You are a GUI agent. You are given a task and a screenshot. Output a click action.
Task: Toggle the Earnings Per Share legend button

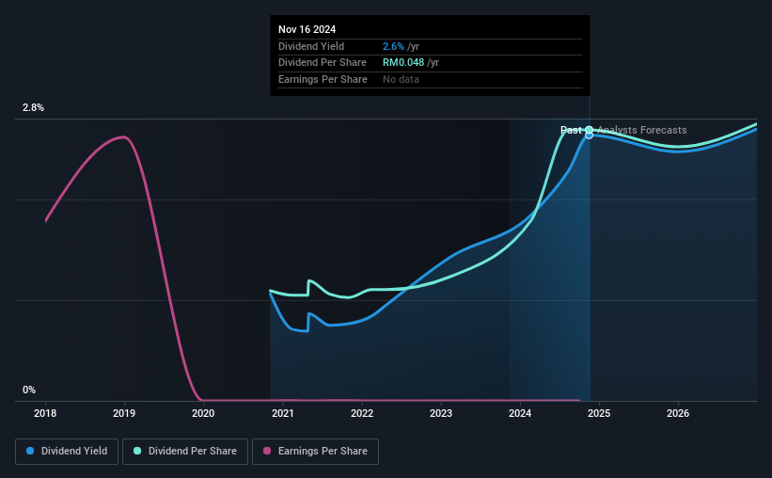[x=315, y=452]
